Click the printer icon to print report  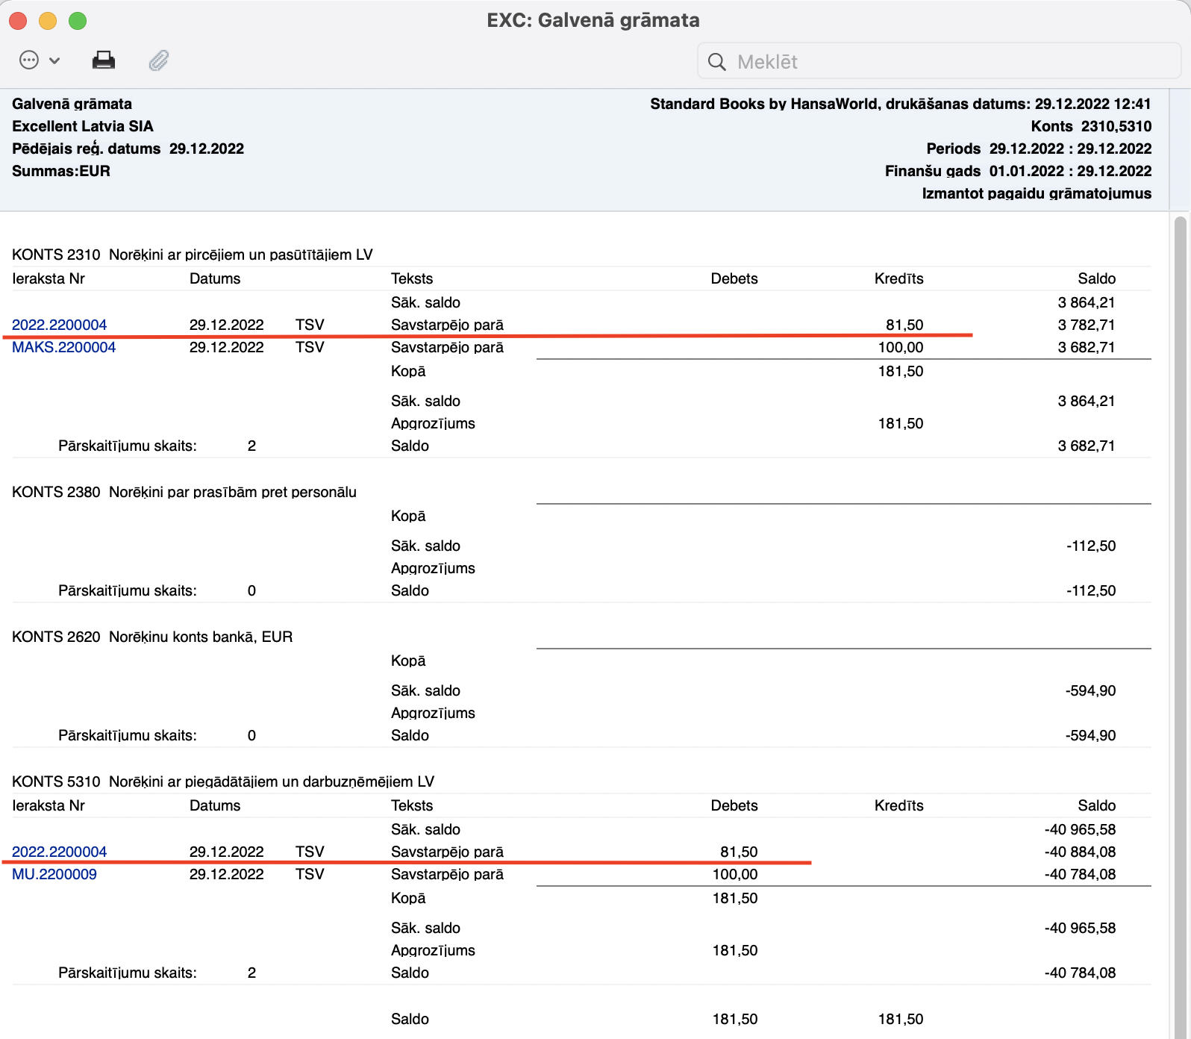click(104, 60)
